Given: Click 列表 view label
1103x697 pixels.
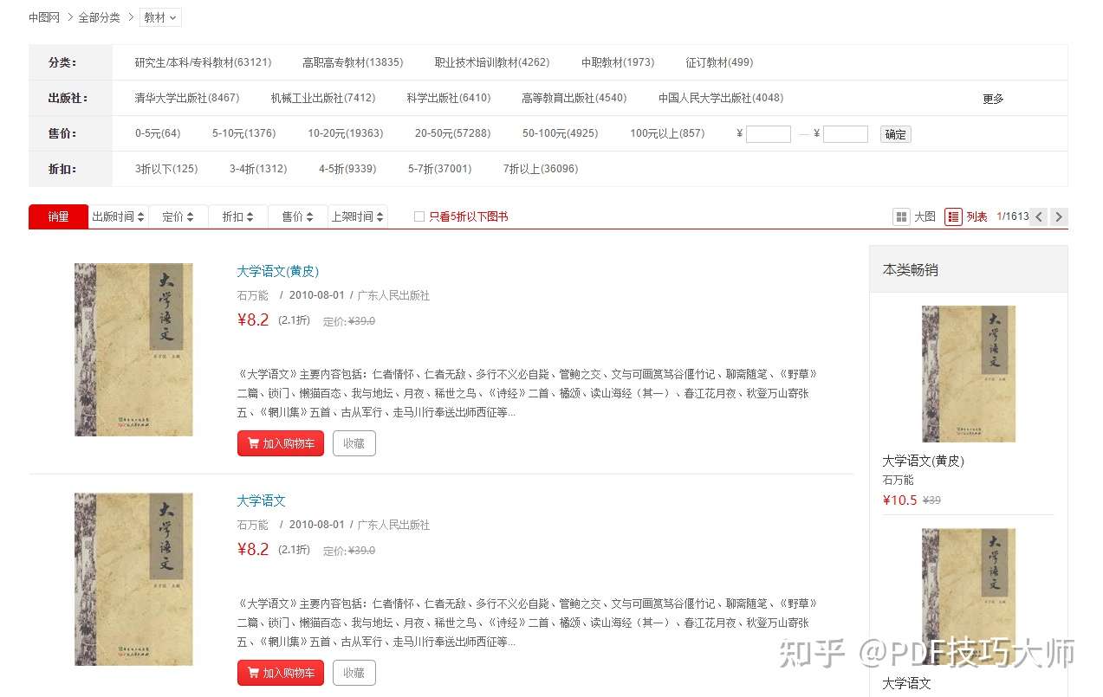Looking at the screenshot, I should (x=977, y=216).
